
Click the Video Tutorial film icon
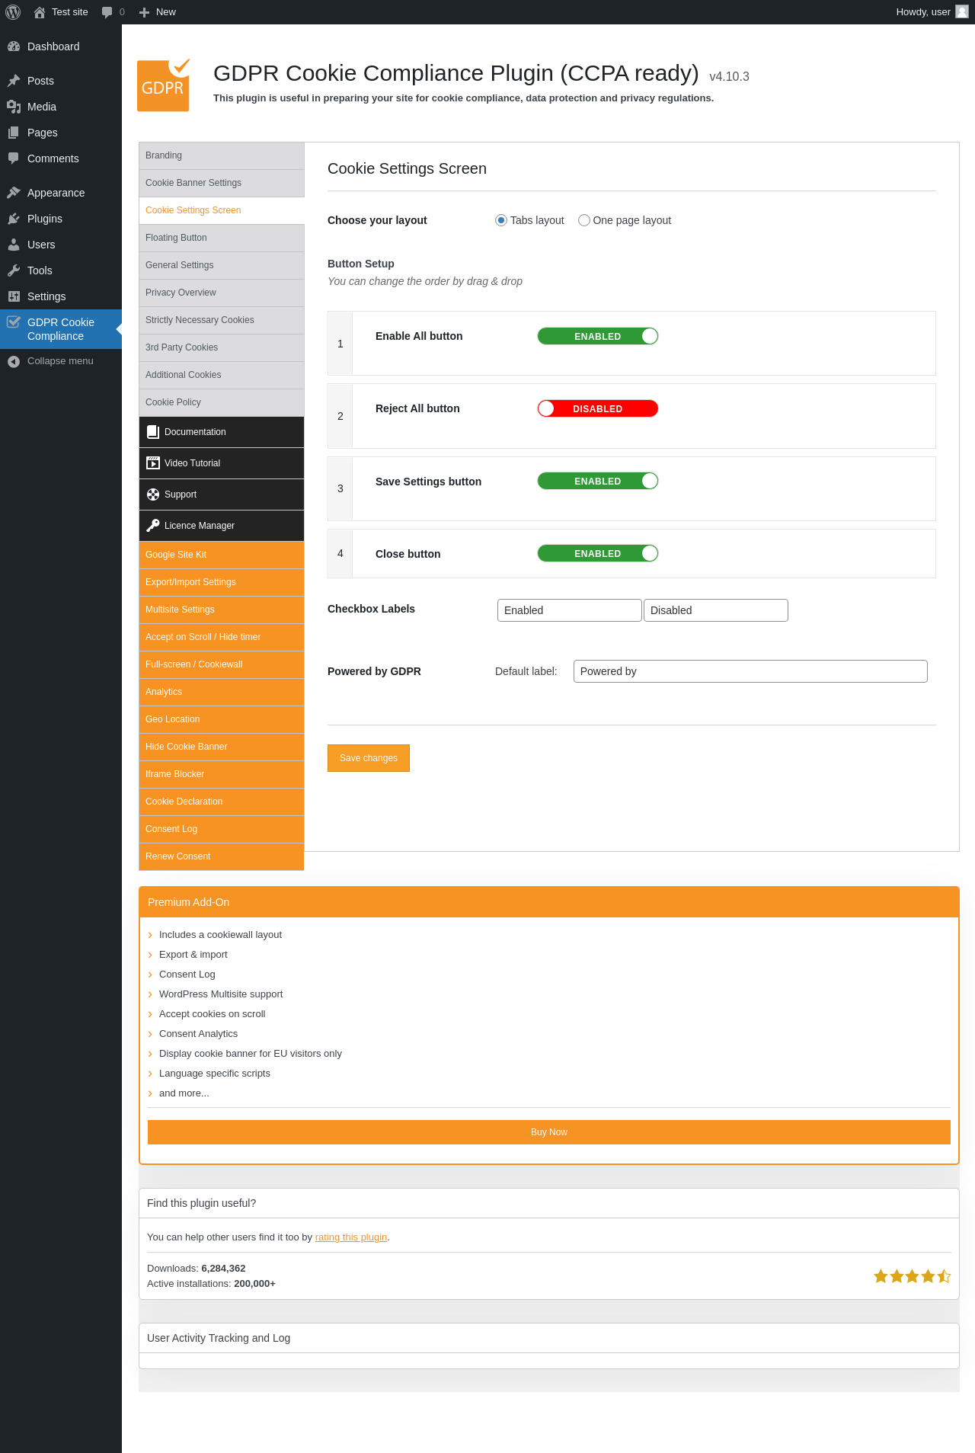coord(153,463)
